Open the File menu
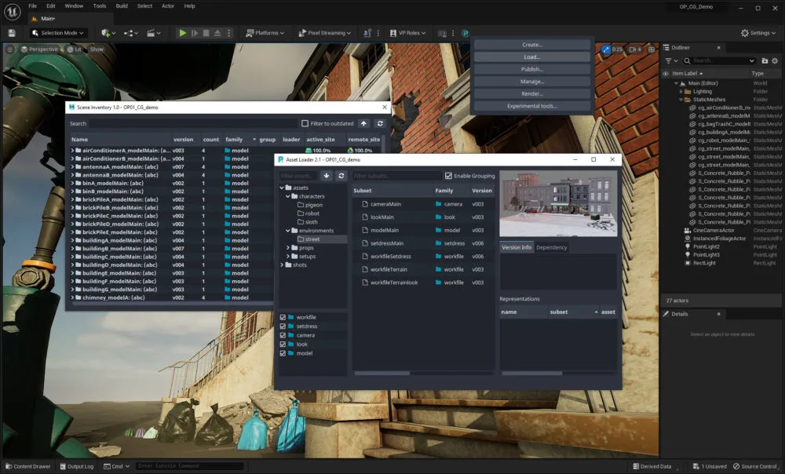Viewport: 785px width, 474px height. [x=32, y=6]
